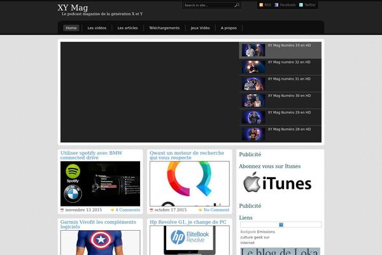Open article Garmin Vivofit les compléments logiciels
The height and width of the screenshot is (255, 382).
[x=98, y=224]
